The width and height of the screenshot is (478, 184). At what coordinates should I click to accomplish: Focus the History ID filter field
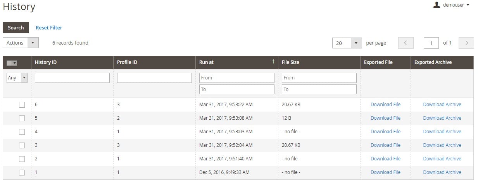click(72, 77)
